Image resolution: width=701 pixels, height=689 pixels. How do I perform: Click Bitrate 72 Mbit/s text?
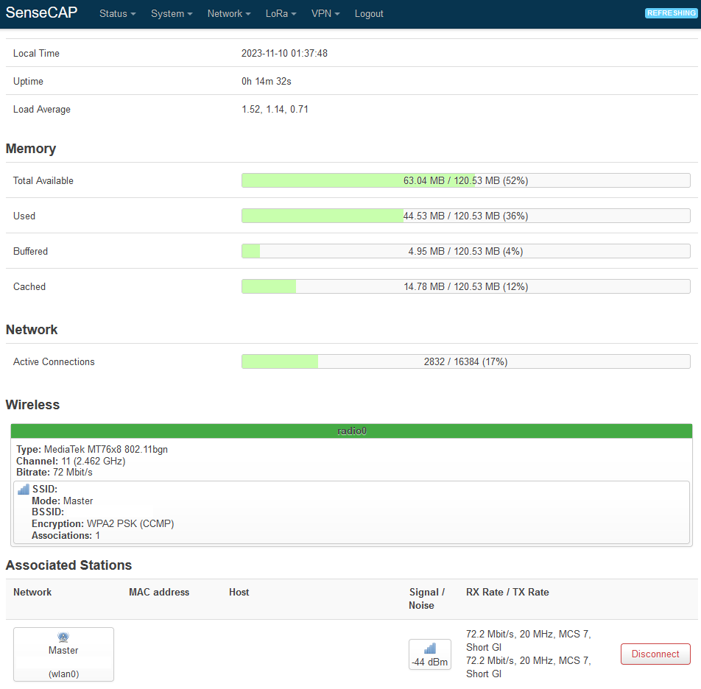click(54, 473)
